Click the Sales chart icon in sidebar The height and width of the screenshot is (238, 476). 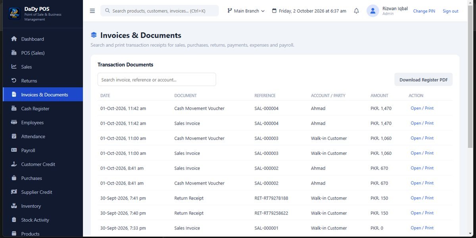(x=14, y=67)
